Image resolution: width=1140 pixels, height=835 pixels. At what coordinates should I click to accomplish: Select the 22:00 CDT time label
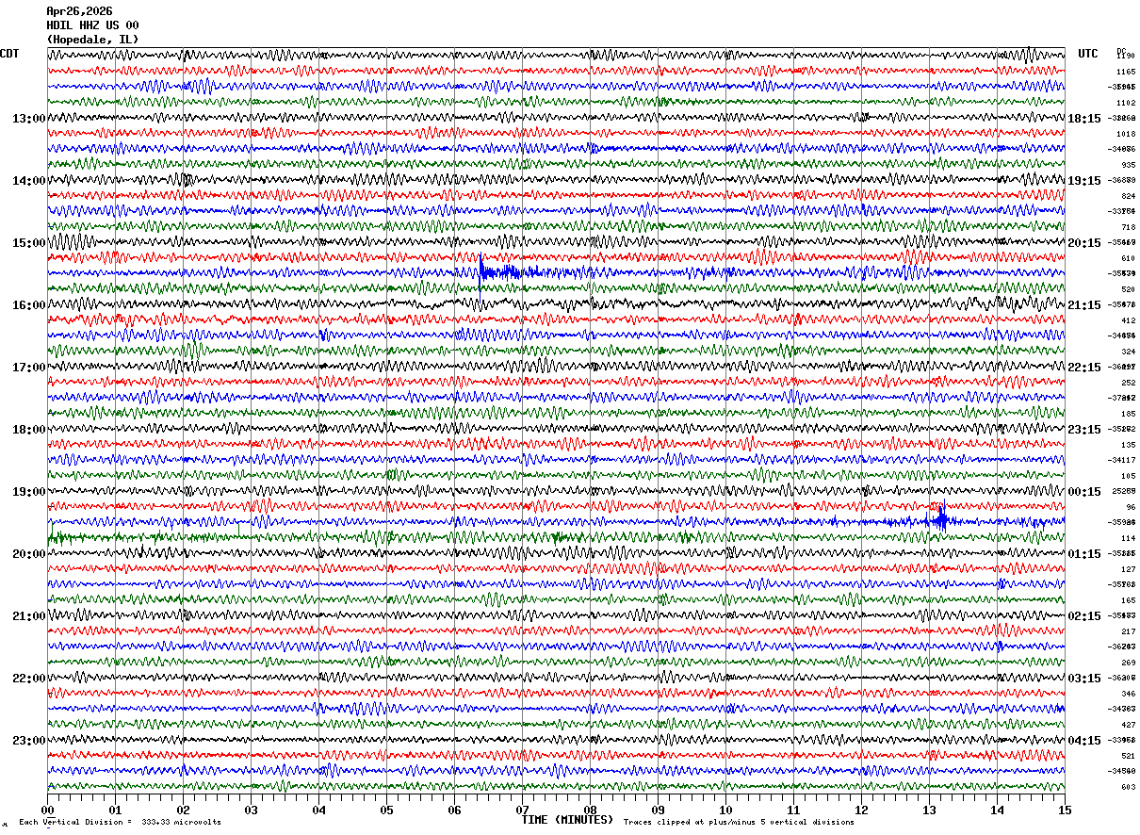[x=29, y=679]
